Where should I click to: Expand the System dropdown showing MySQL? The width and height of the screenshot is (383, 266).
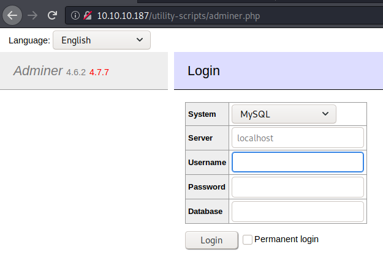tap(284, 114)
